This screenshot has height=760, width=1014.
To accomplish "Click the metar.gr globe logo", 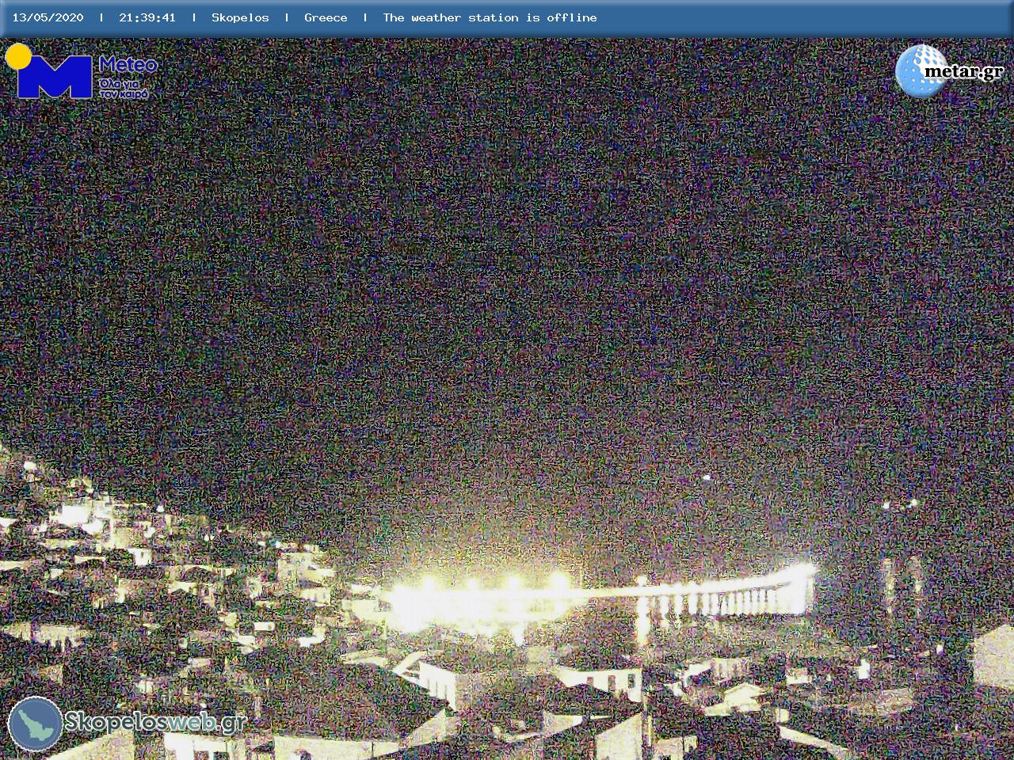I will [949, 71].
